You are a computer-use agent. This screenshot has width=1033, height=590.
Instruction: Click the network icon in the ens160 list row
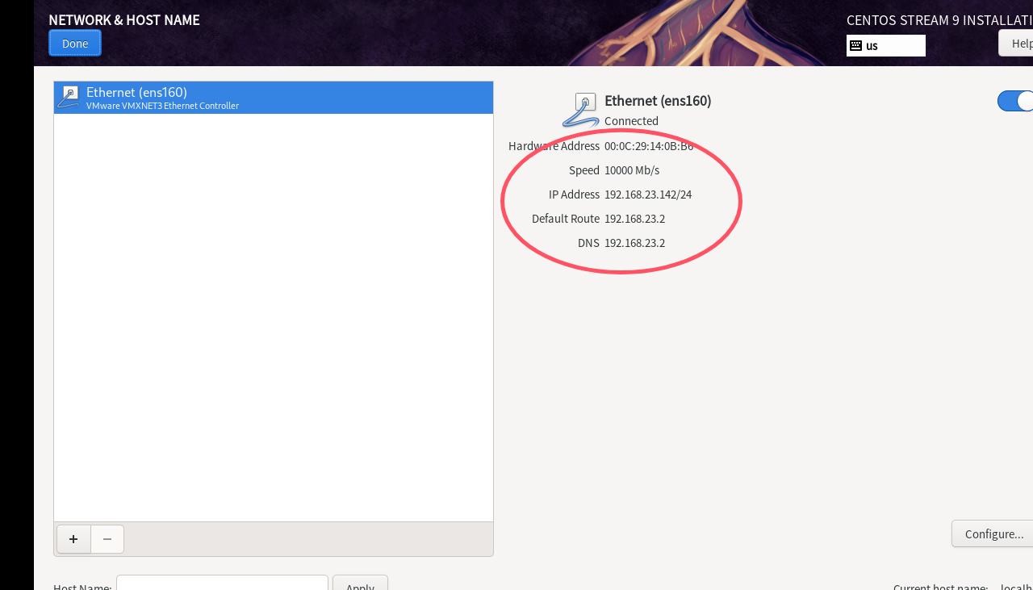pyautogui.click(x=69, y=97)
